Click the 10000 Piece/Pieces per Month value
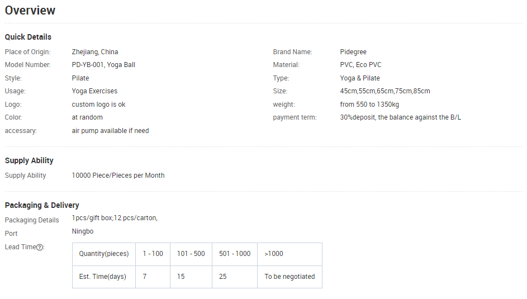This screenshot has width=527, height=299. (x=118, y=175)
